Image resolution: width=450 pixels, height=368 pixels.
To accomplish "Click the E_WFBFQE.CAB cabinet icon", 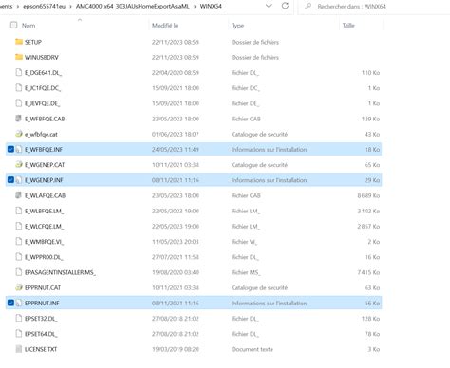I will (19, 119).
